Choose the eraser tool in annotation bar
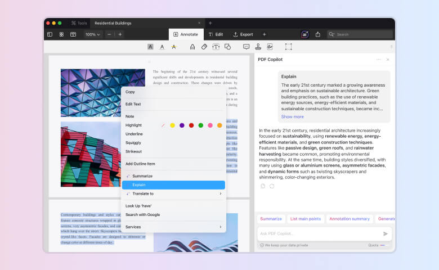439x270 pixels. (x=204, y=47)
